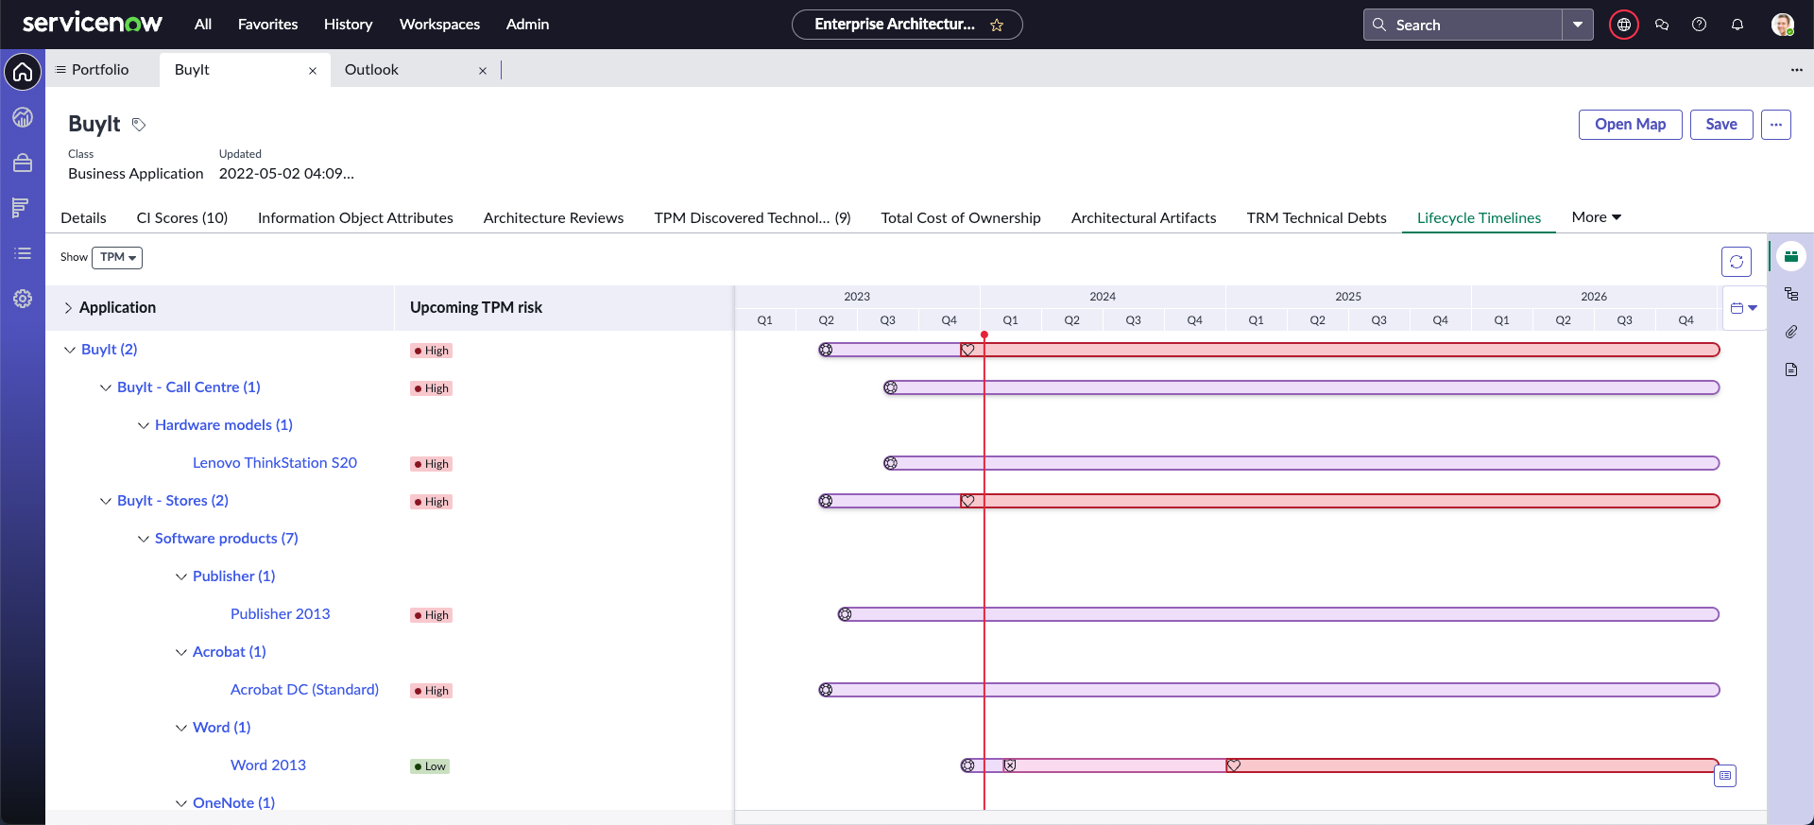Open the hierarchy tree icon on right rail
The width and height of the screenshot is (1814, 825).
pyautogui.click(x=1791, y=294)
